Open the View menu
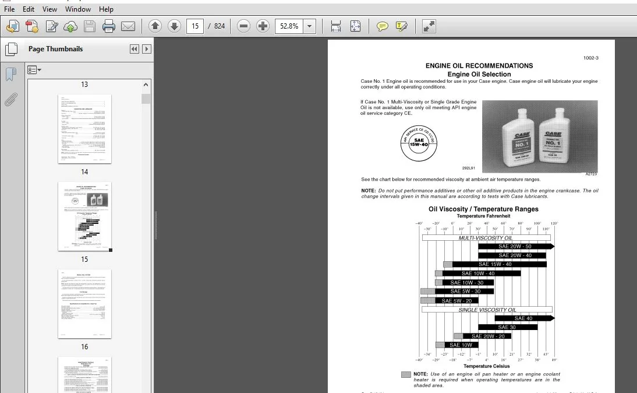The image size is (637, 393). click(x=49, y=9)
